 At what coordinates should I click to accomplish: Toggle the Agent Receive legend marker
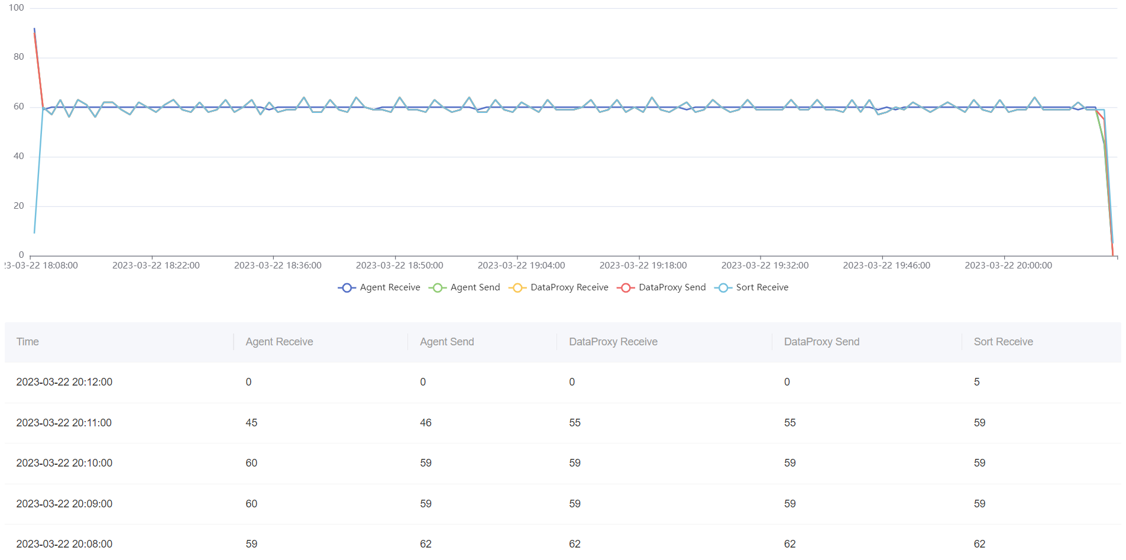click(347, 287)
